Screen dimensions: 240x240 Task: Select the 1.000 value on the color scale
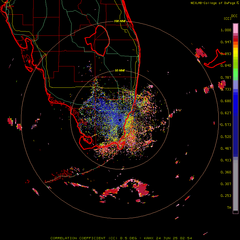coord(226,30)
